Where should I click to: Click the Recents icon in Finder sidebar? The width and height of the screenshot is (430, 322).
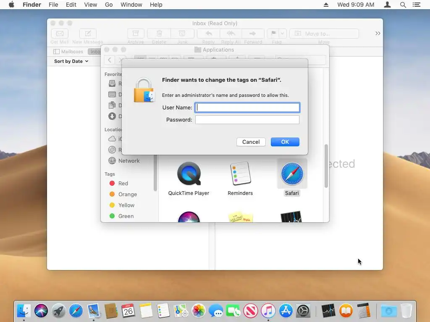point(112,83)
